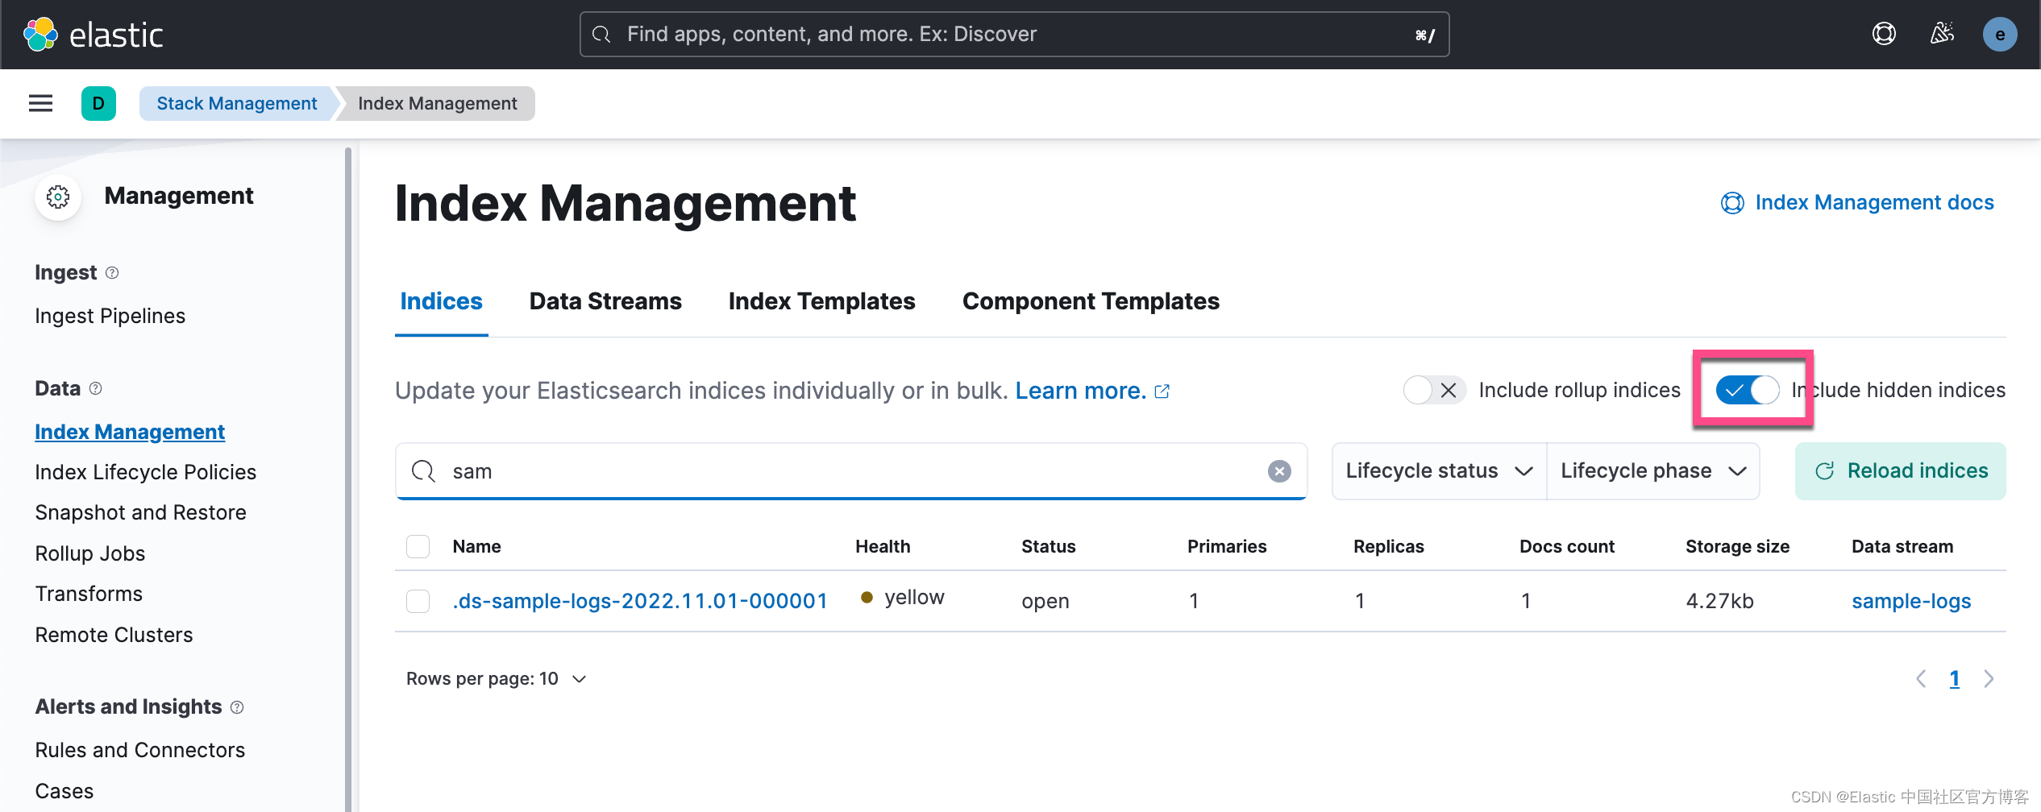Clear the search field with the X icon

(x=1279, y=471)
